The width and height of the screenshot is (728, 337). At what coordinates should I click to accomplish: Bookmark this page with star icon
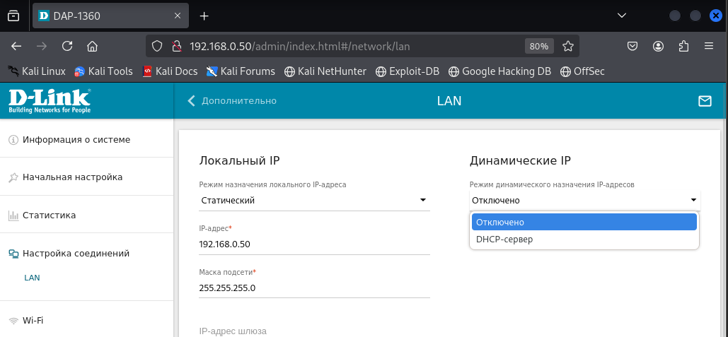click(x=567, y=46)
